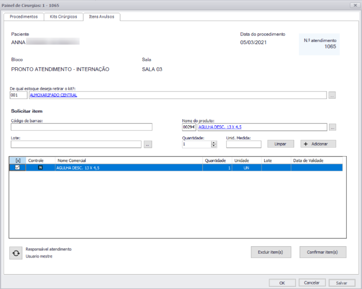Click the UN unit cell
The image size is (362, 289).
(x=247, y=168)
